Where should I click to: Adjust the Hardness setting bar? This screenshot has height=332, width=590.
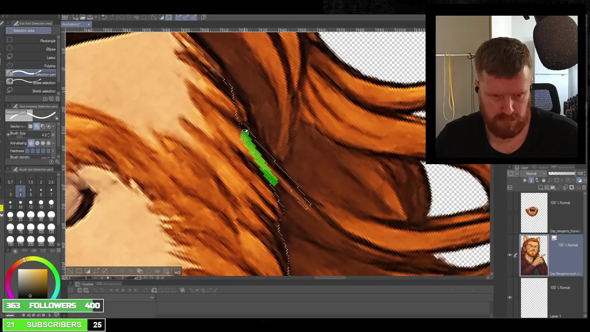coord(38,151)
